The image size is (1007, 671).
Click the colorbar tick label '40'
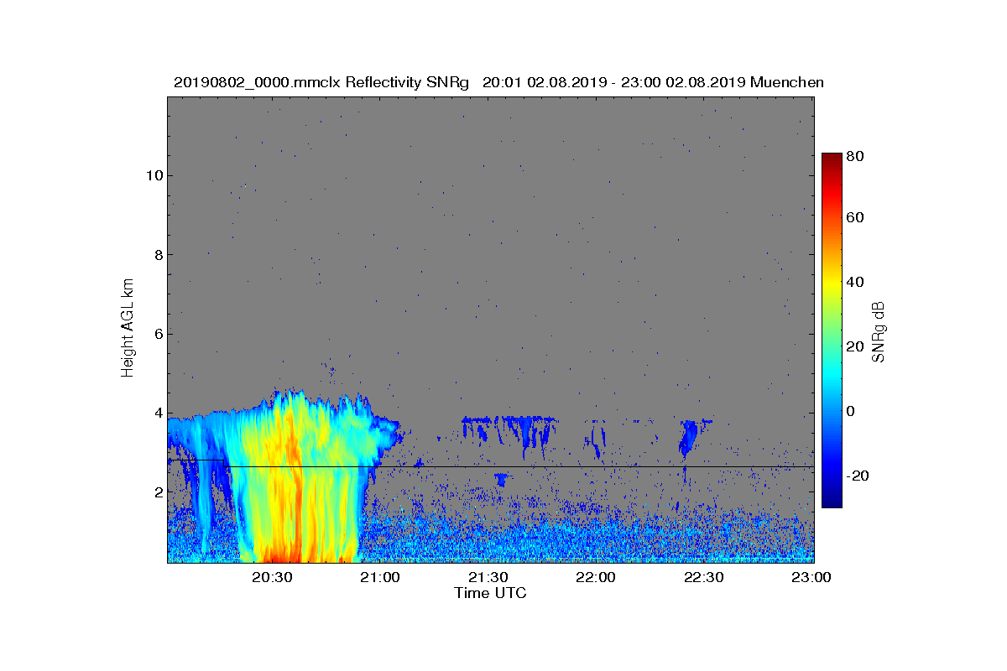(x=856, y=282)
